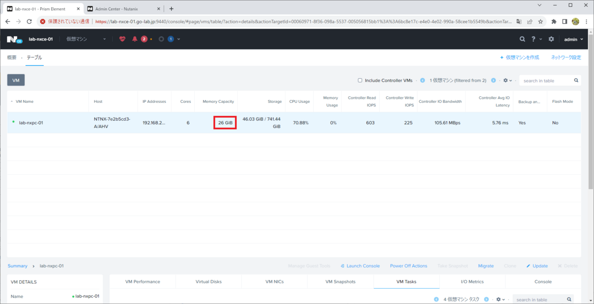This screenshot has width=594, height=304.
Task: Open the VM NICs tab
Action: (274, 281)
